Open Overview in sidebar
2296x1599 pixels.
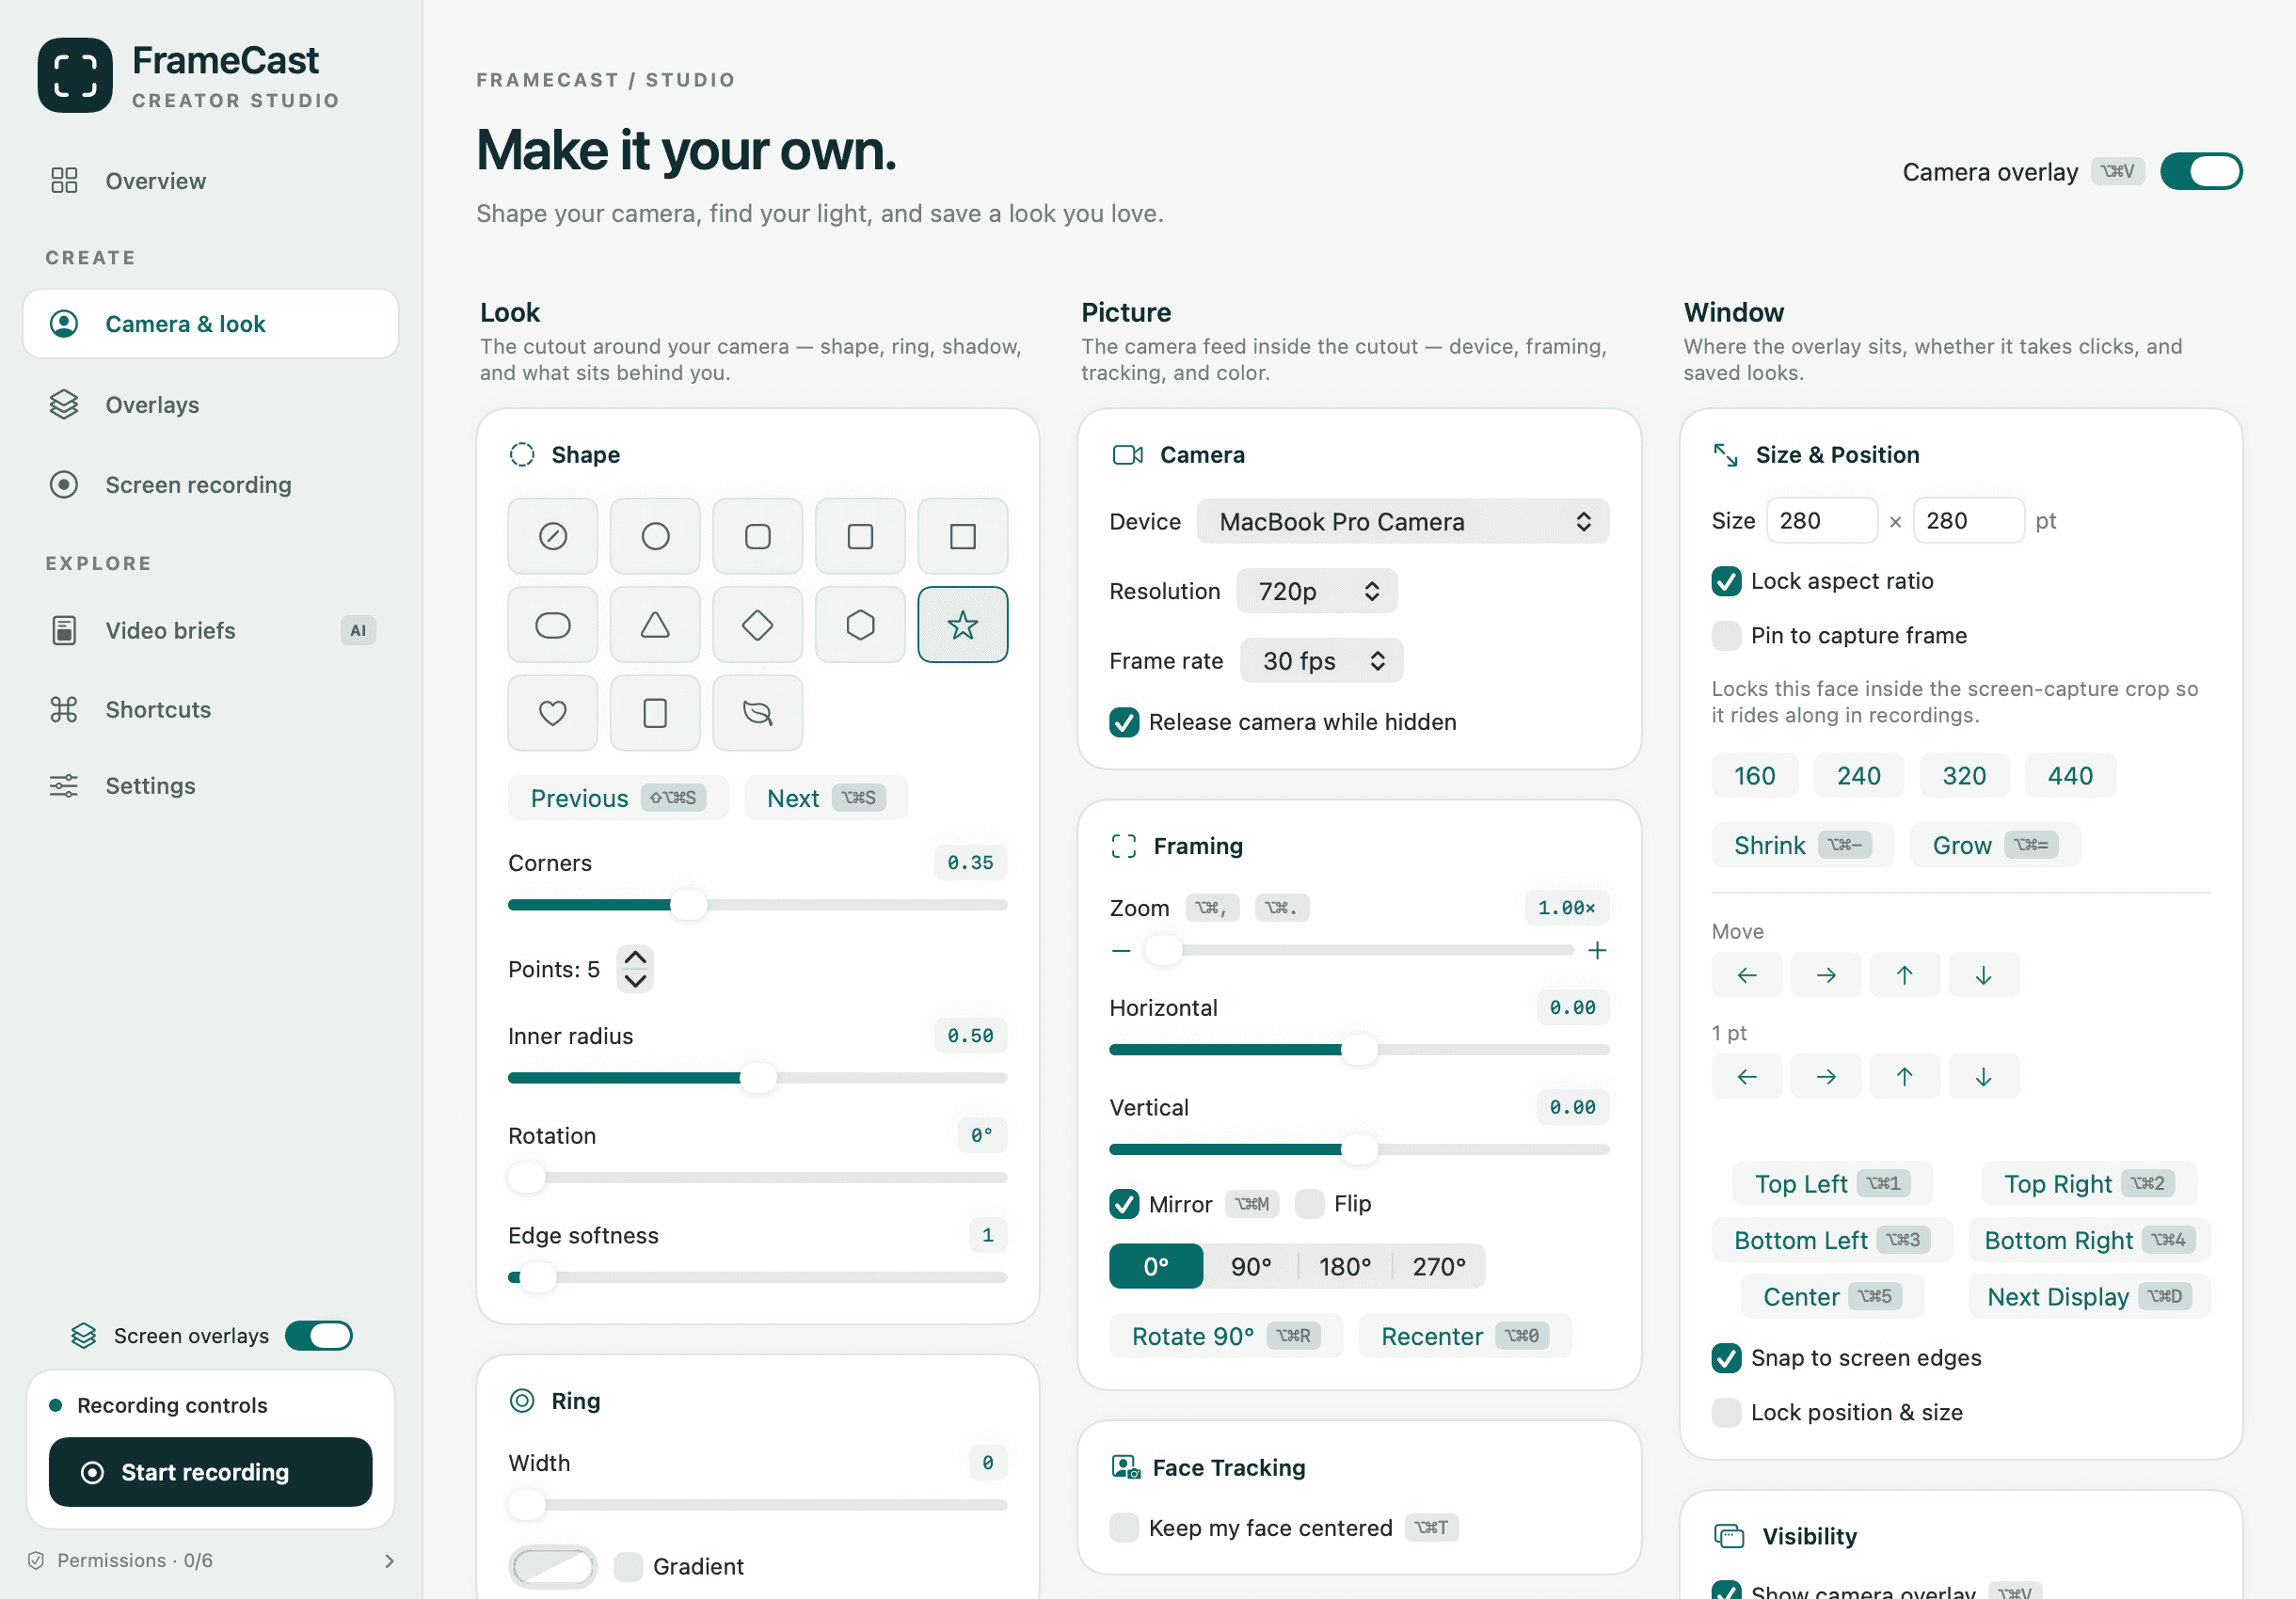[210, 181]
